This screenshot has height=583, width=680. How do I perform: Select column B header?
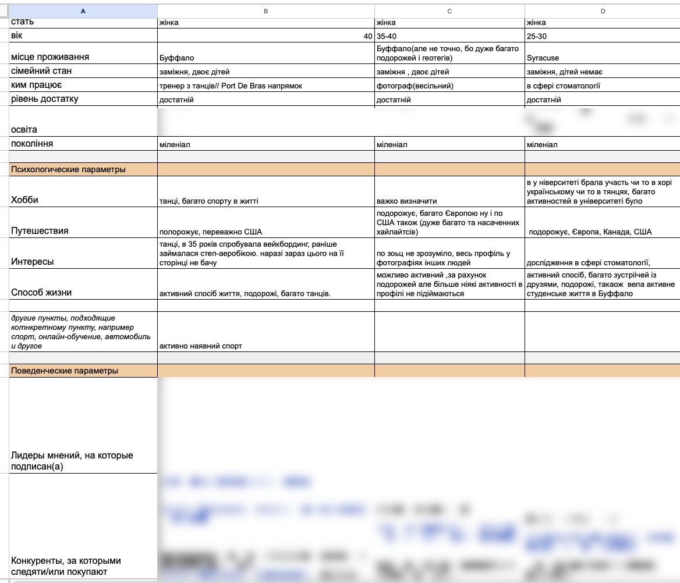point(266,11)
